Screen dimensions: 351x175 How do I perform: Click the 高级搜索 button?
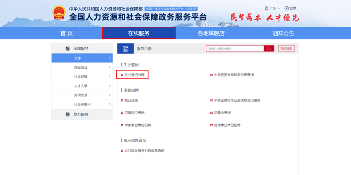coord(286,49)
